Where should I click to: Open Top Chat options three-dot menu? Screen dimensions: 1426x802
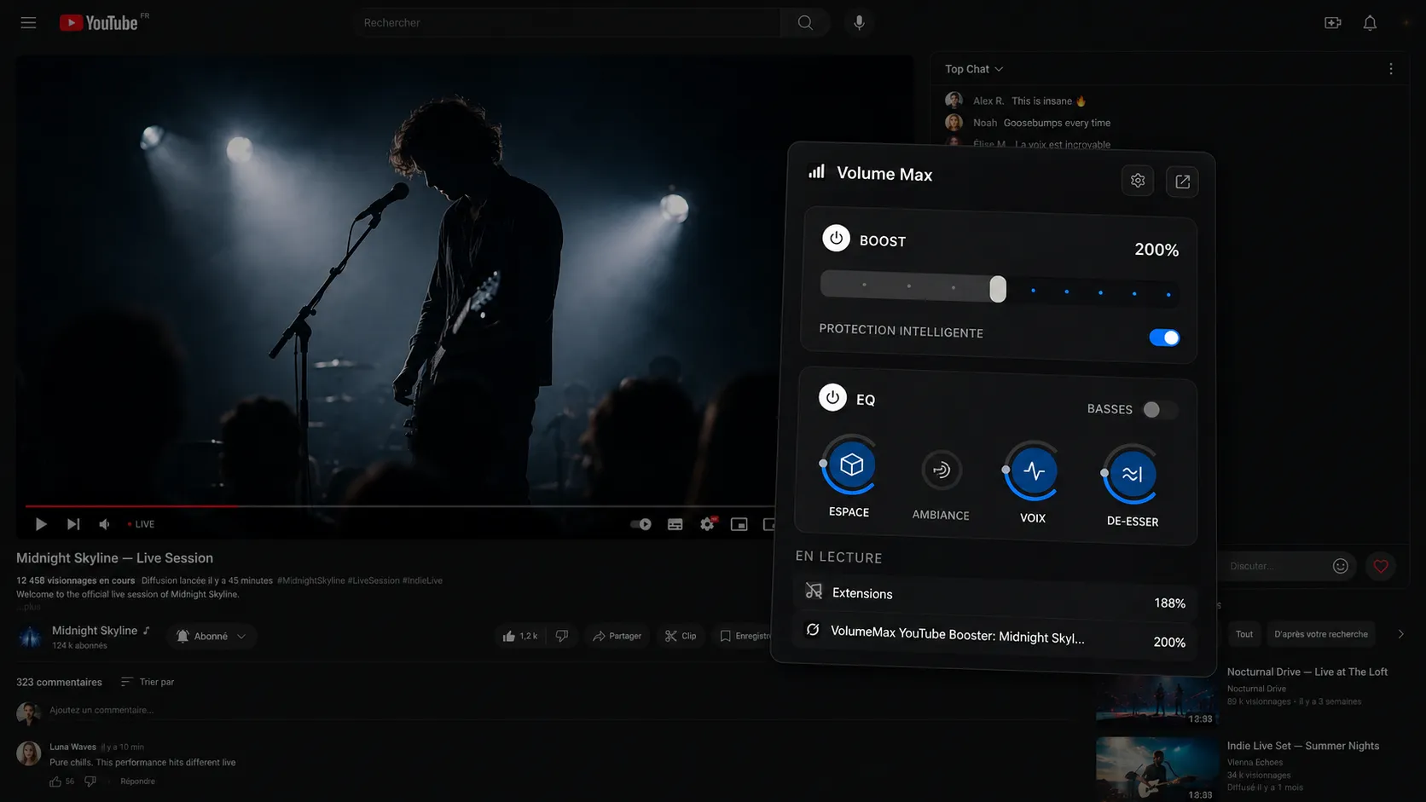click(x=1391, y=69)
